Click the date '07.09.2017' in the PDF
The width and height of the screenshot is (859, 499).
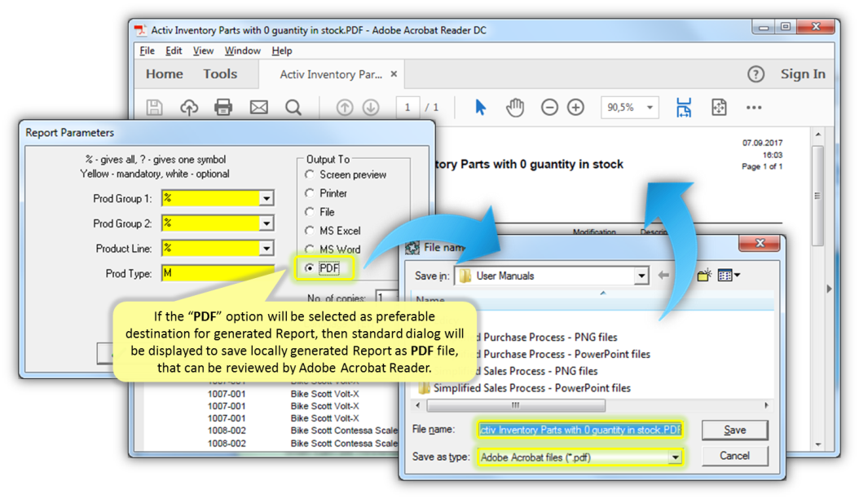coord(763,143)
